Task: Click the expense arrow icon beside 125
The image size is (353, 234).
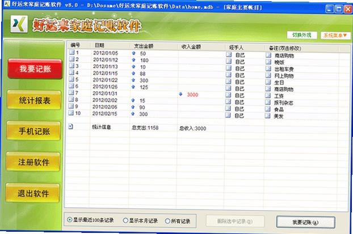Action: pos(133,87)
